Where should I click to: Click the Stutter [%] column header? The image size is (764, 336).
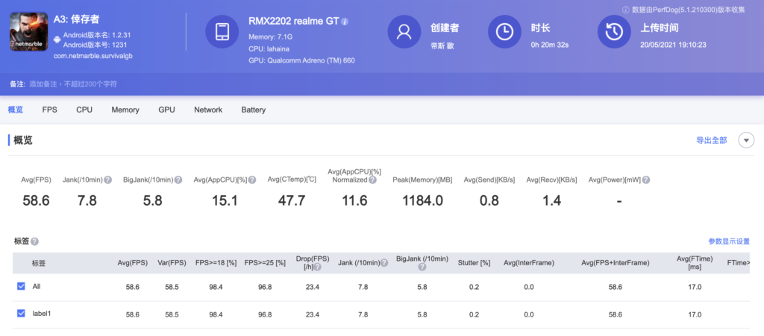[x=474, y=263]
